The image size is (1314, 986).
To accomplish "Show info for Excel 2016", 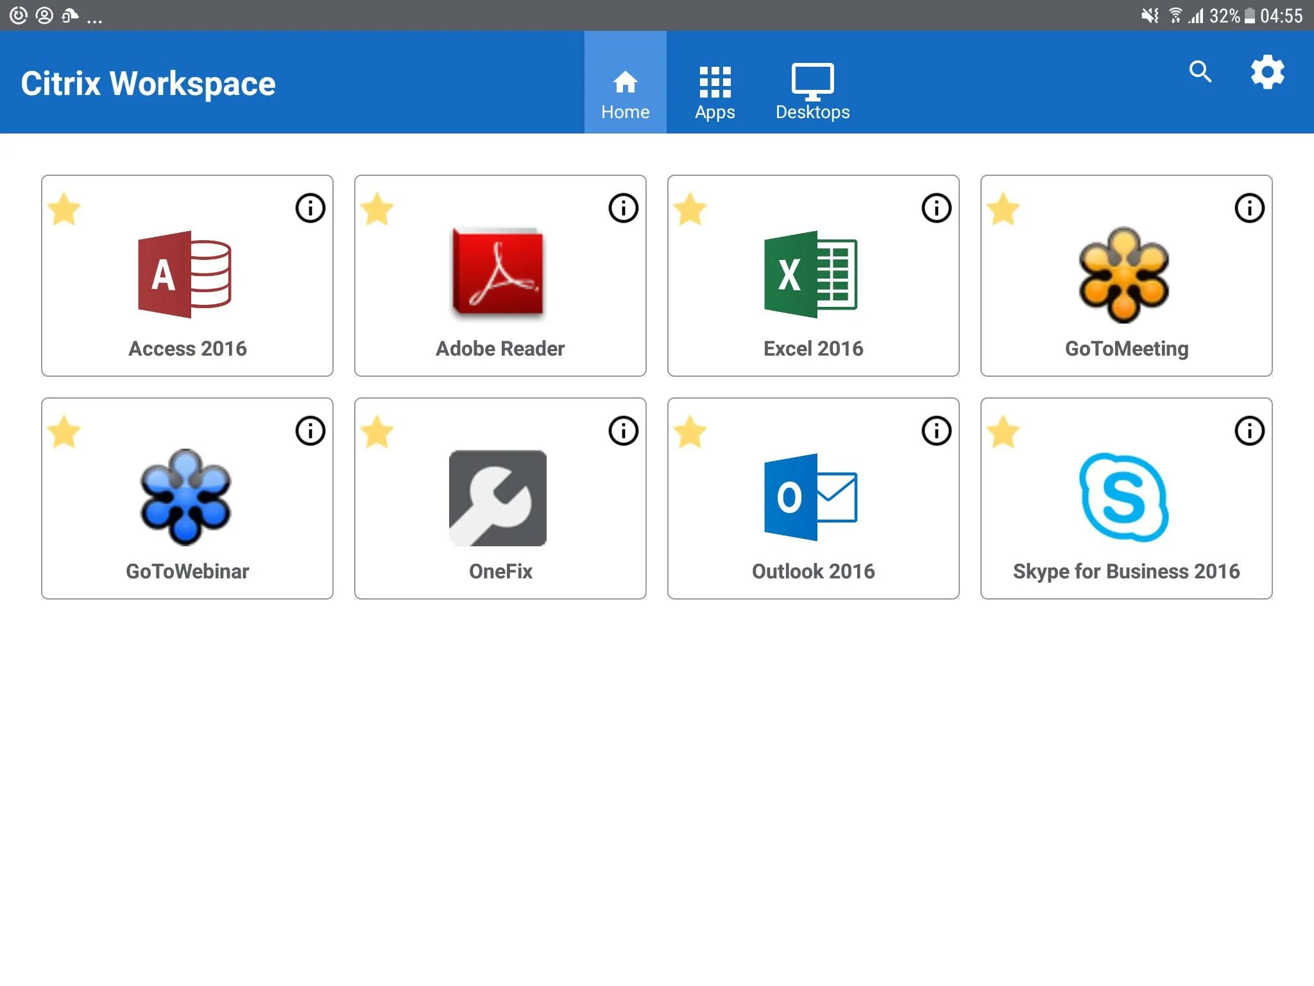I will [x=937, y=208].
